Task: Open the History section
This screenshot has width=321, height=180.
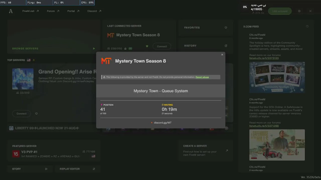Action: [206, 46]
